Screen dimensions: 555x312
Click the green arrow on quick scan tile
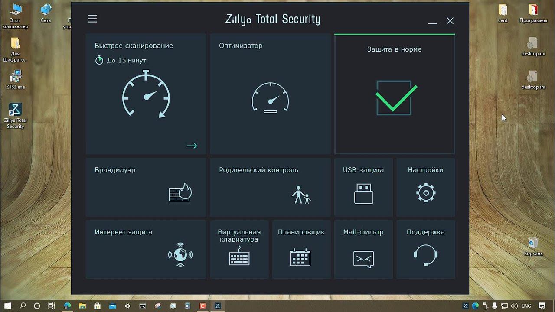[x=192, y=146]
